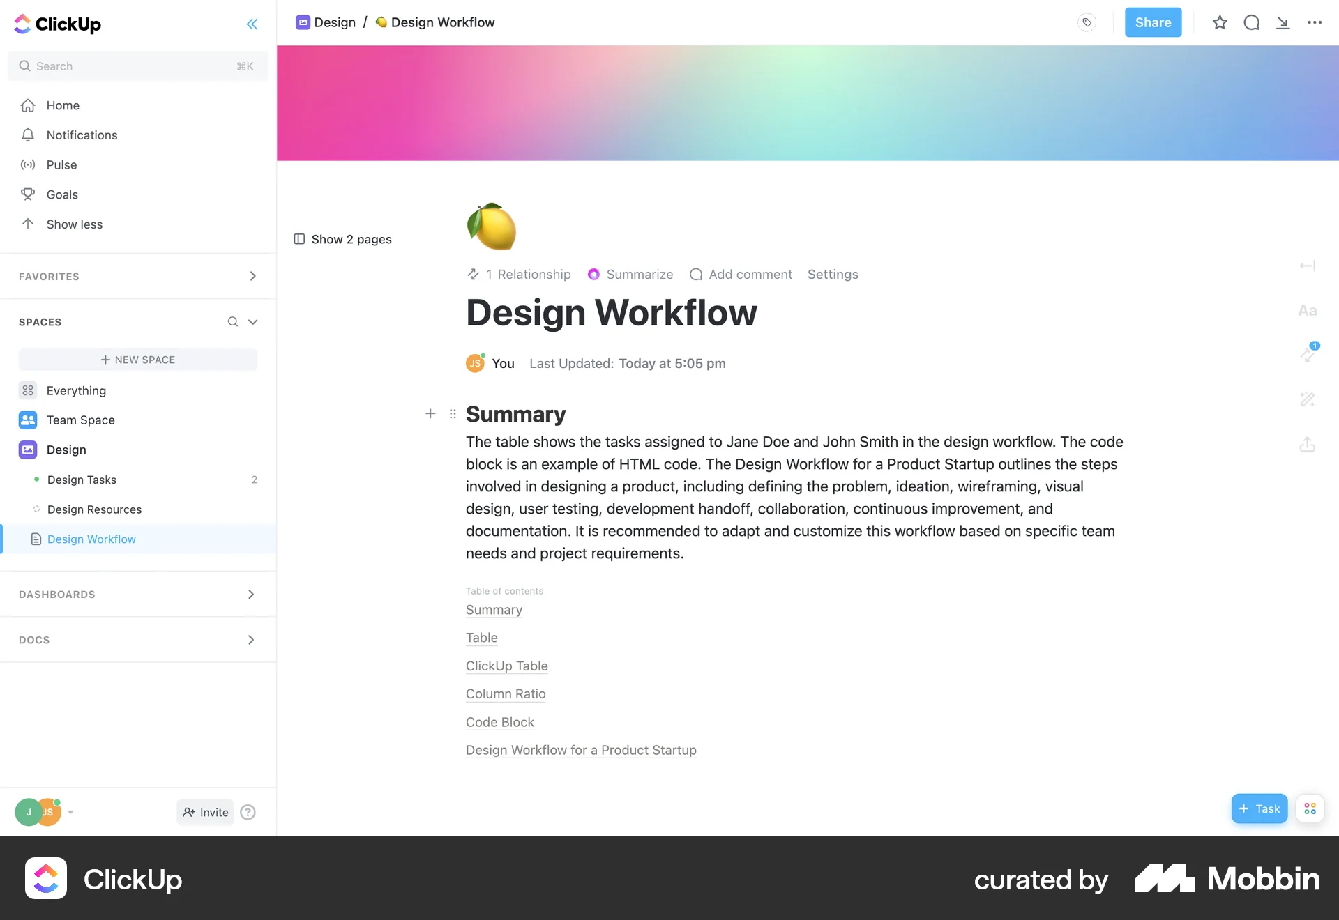Open the comments speech bubble icon
The image size is (1339, 920).
click(1251, 22)
